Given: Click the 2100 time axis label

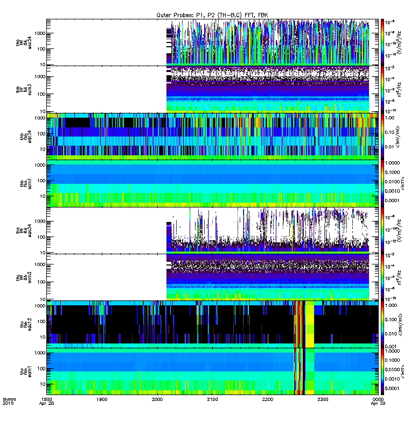Looking at the screenshot, I should point(212,399).
